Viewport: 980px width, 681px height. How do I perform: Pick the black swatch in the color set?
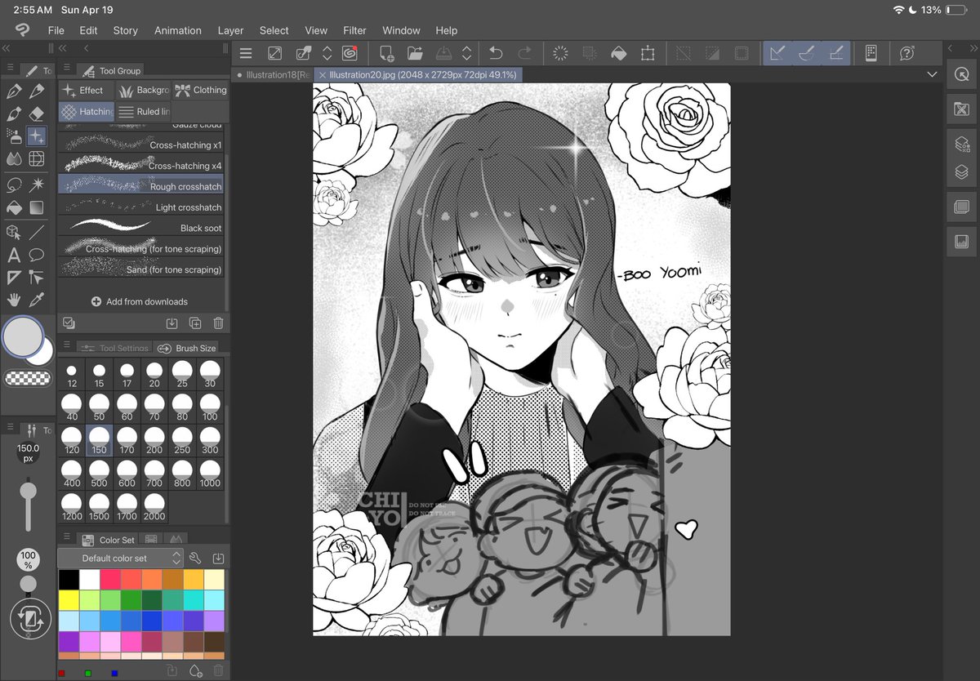pos(69,578)
